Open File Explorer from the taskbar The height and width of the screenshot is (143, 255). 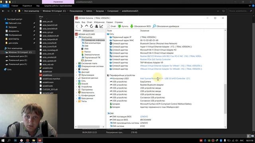point(33,140)
